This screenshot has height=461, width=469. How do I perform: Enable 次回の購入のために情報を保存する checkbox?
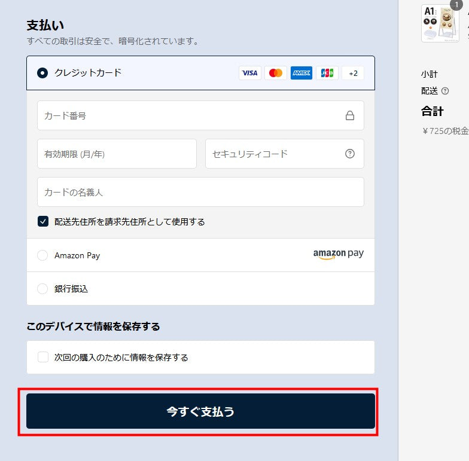tap(43, 358)
